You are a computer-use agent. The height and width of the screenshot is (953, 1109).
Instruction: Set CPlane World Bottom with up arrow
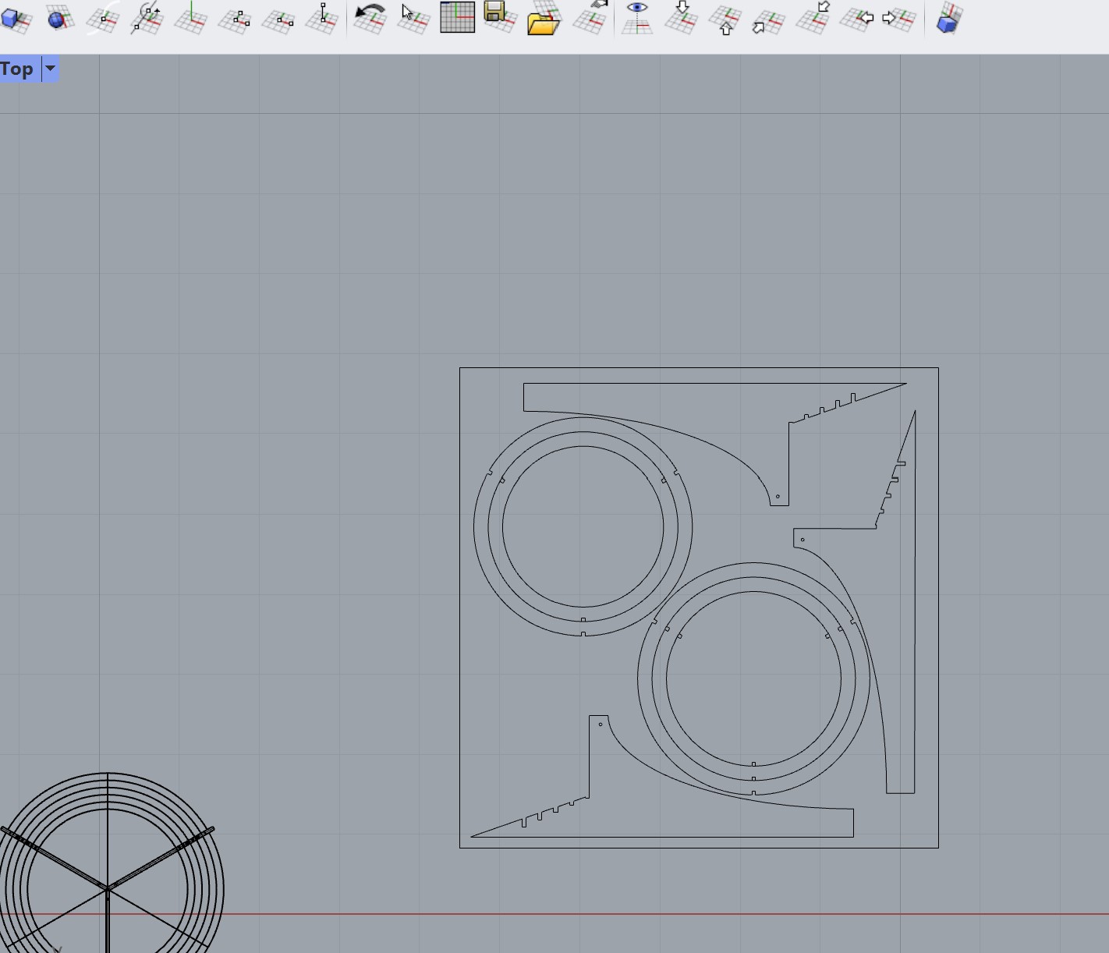pos(725,19)
